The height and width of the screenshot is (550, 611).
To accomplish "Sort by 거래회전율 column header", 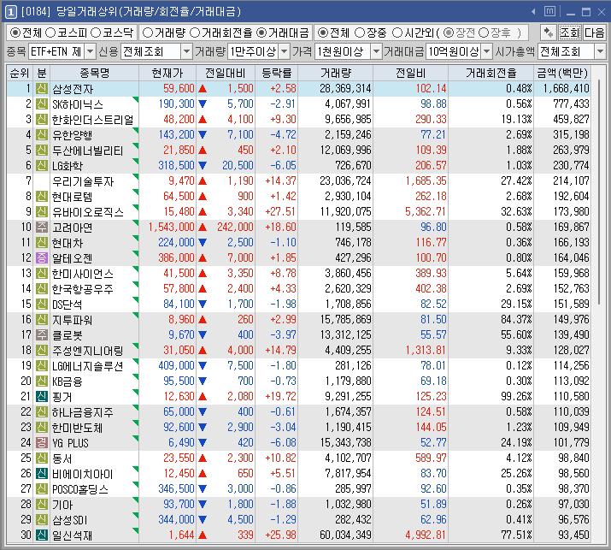I will click(x=491, y=73).
